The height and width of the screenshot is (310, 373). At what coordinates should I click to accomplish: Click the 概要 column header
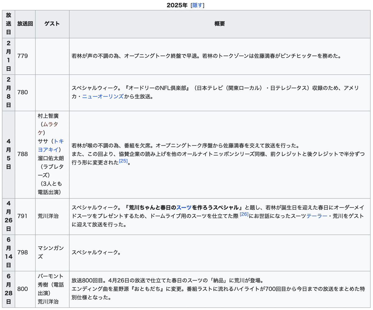pos(220,24)
